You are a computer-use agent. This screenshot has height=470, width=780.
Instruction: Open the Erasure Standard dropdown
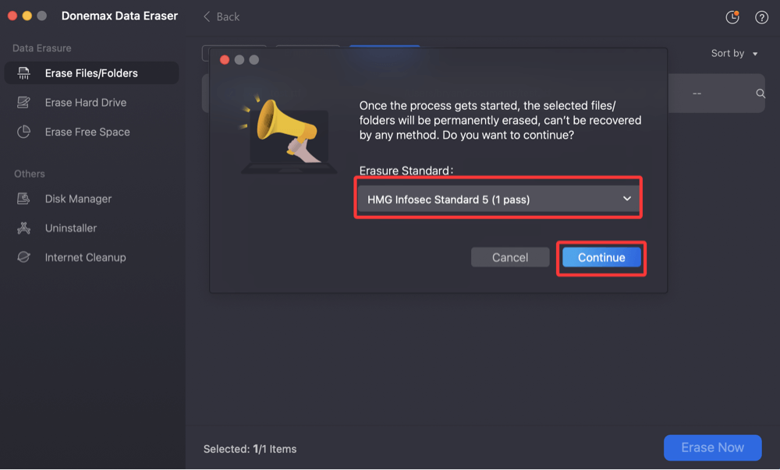coord(498,198)
